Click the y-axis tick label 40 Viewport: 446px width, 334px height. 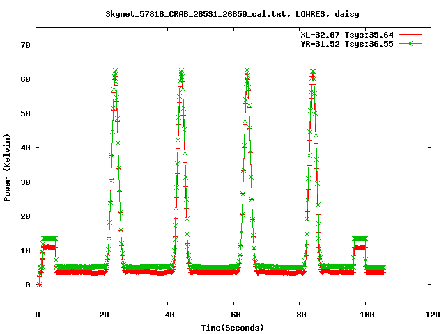click(25, 148)
